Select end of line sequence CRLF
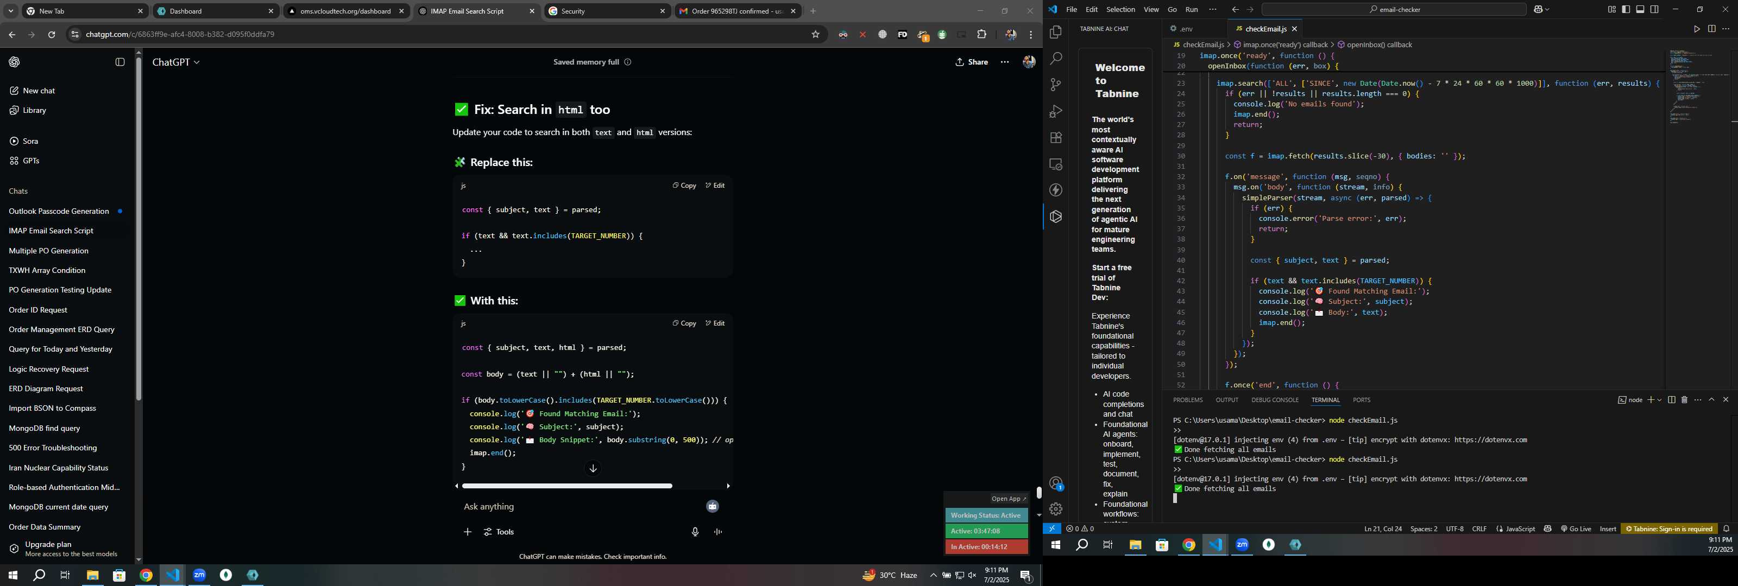 (1479, 528)
